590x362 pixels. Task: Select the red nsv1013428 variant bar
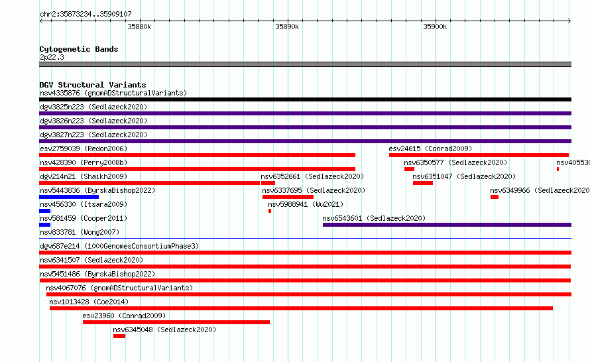(301, 308)
